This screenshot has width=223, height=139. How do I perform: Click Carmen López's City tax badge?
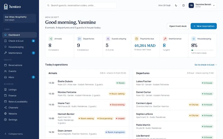coord(194,105)
